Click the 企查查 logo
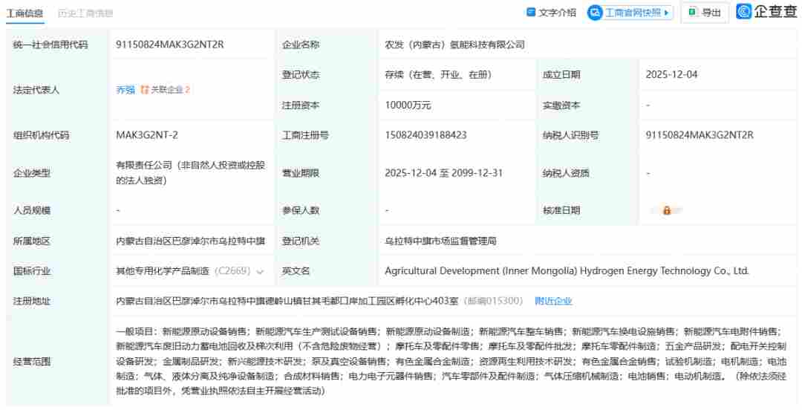Viewport: 802px width, 410px height. 766,11
